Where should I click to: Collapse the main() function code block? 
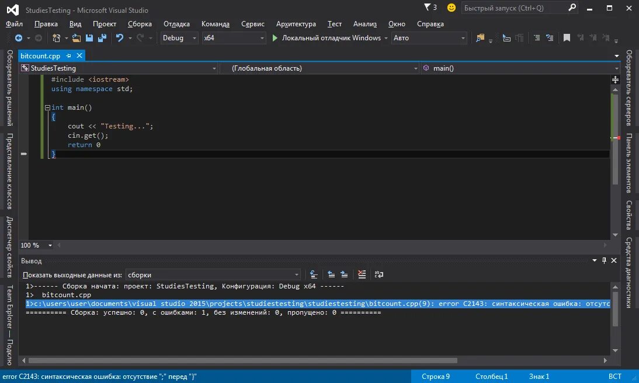pyautogui.click(x=47, y=107)
